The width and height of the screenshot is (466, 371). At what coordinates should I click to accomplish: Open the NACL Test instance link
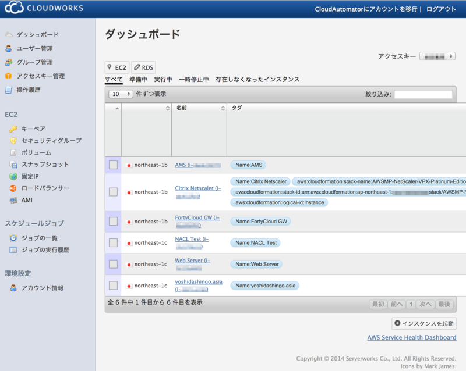192,243
